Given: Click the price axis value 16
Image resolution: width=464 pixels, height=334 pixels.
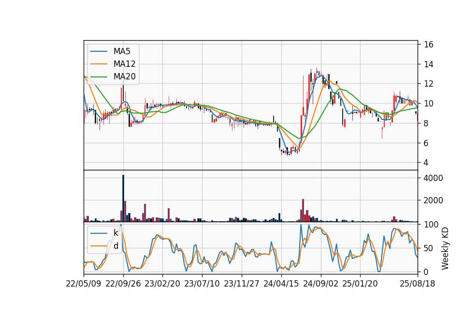Looking at the screenshot, I should 429,45.
